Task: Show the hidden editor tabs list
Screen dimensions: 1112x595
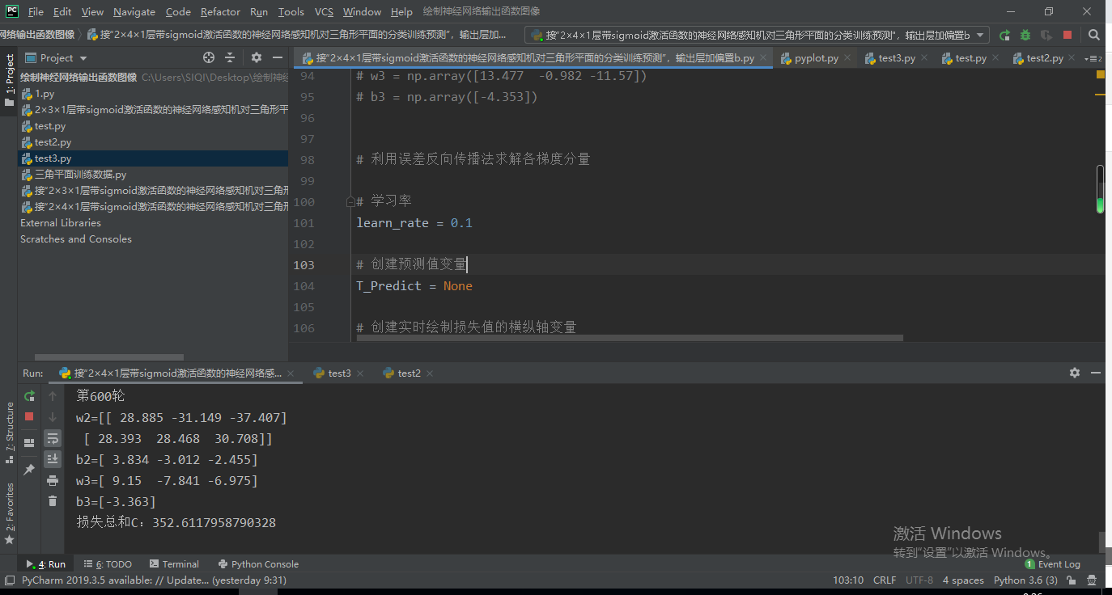Action: click(1094, 58)
